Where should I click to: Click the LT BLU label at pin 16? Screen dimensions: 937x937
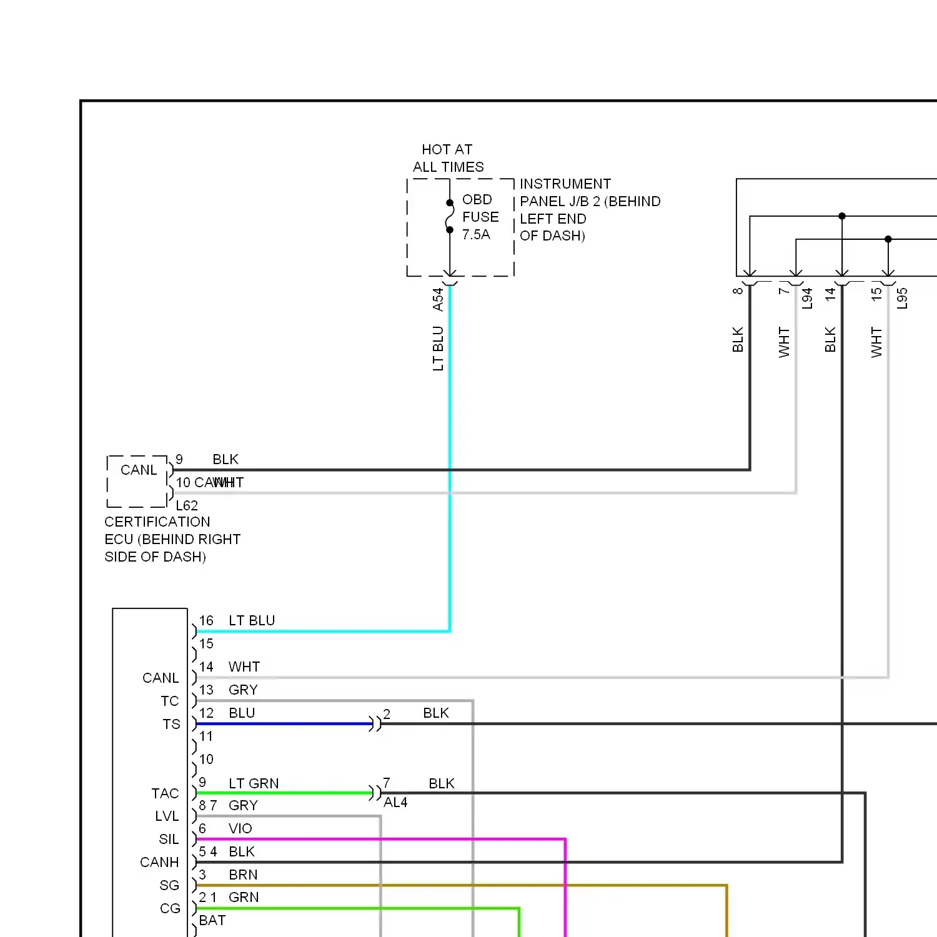coord(252,620)
